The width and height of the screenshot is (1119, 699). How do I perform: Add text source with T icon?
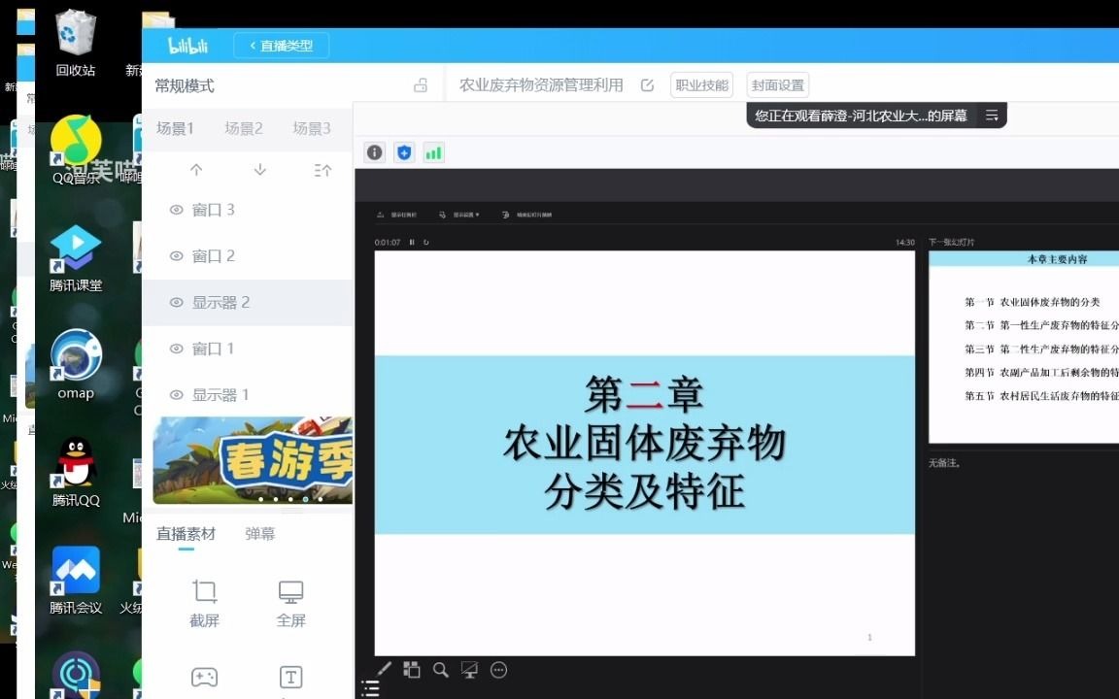point(291,677)
